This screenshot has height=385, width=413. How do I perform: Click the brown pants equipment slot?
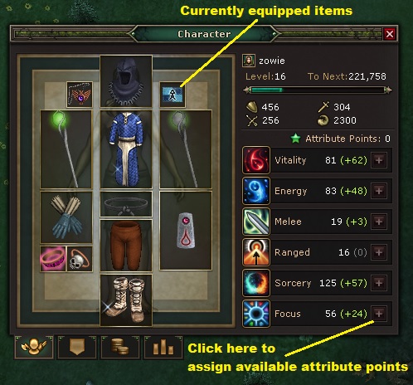(126, 246)
